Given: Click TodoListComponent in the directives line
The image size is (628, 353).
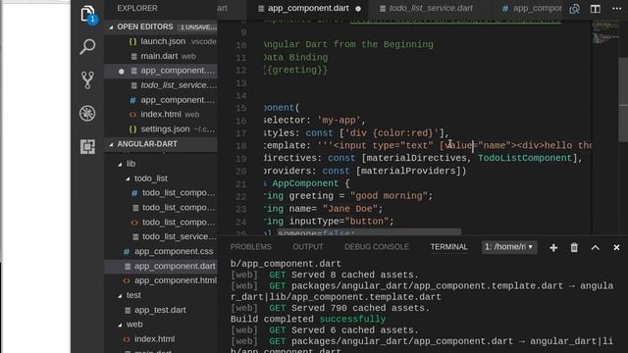Looking at the screenshot, I should 525,158.
